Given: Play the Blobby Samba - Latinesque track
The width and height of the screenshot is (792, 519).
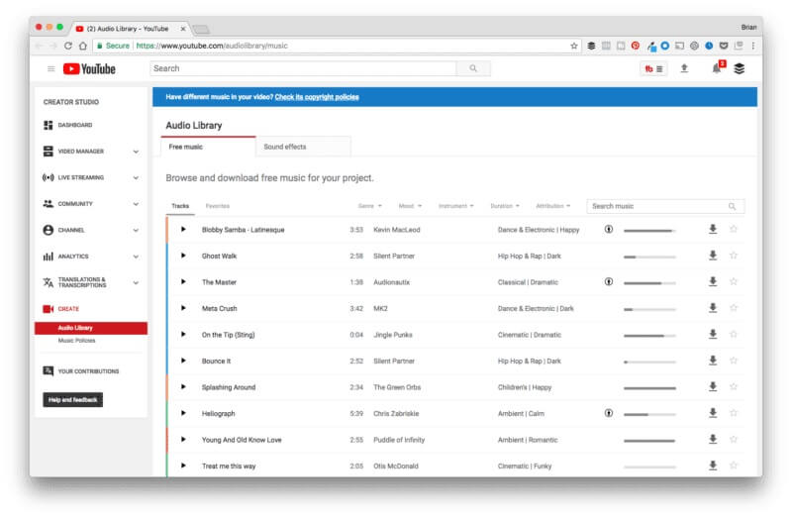Looking at the screenshot, I should [x=183, y=230].
